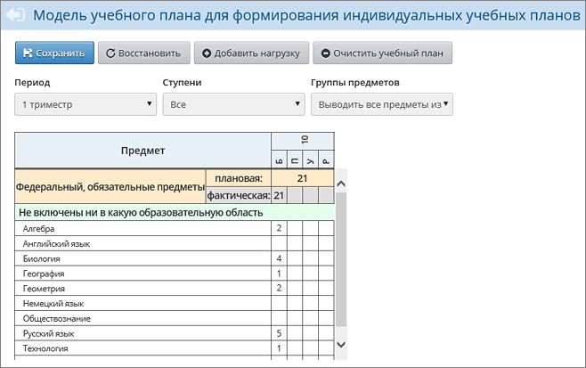Click empty Б cell for Немецкий язык
The image size is (586, 368).
279,303
